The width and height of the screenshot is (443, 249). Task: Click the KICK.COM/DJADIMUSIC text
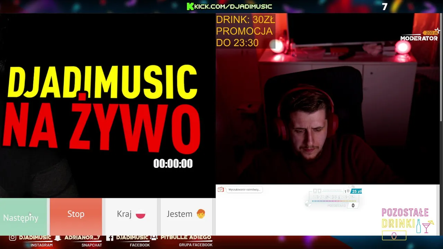click(x=233, y=6)
